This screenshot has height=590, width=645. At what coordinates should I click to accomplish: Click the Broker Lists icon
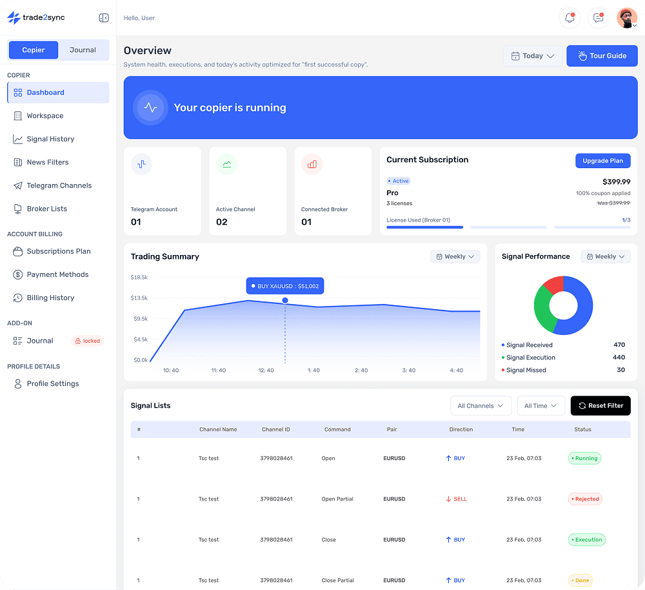pyautogui.click(x=17, y=209)
